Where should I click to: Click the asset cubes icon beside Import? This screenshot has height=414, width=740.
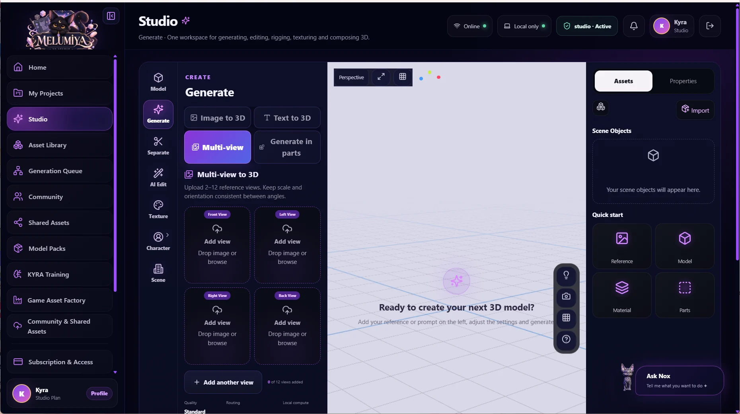point(601,107)
